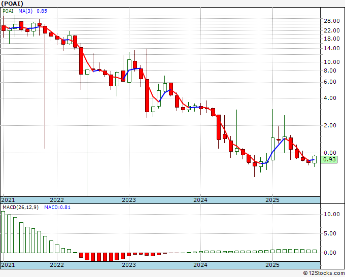Click the 2025 label on the price chart timeline

[272, 200]
